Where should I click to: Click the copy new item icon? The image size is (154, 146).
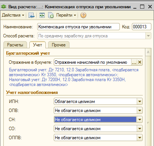point(51,15)
